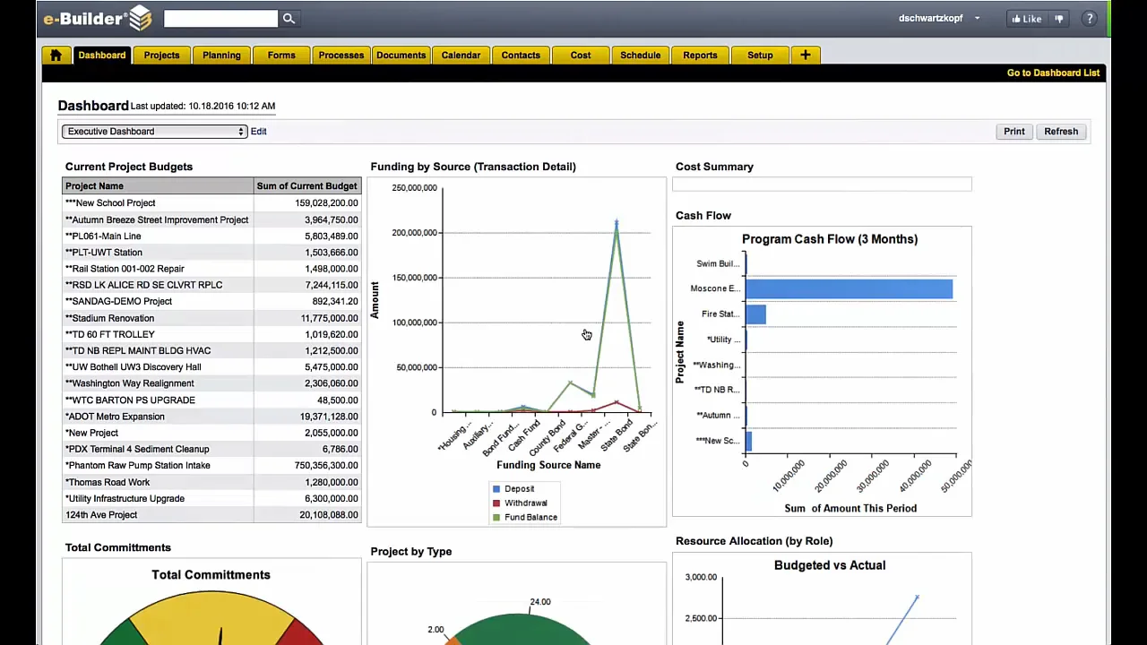Select the **TD 60 FT TROLLEY row
1147x645 pixels.
pos(211,334)
